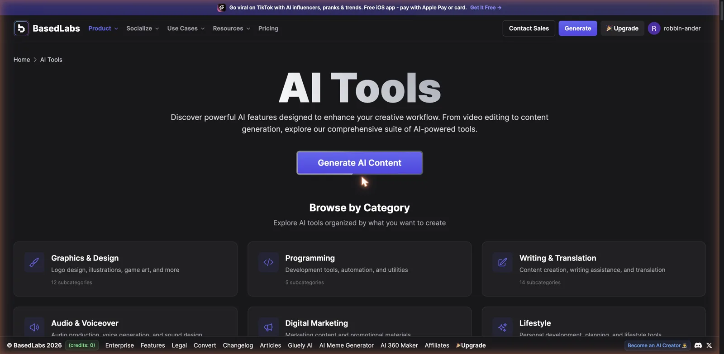Open the Audio & Voiceover speaker icon
724x354 pixels.
(x=34, y=327)
